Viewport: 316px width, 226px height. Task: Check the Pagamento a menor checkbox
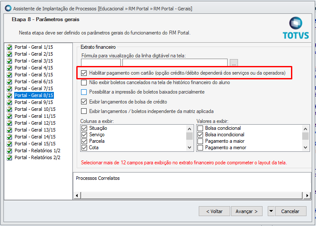200,148
